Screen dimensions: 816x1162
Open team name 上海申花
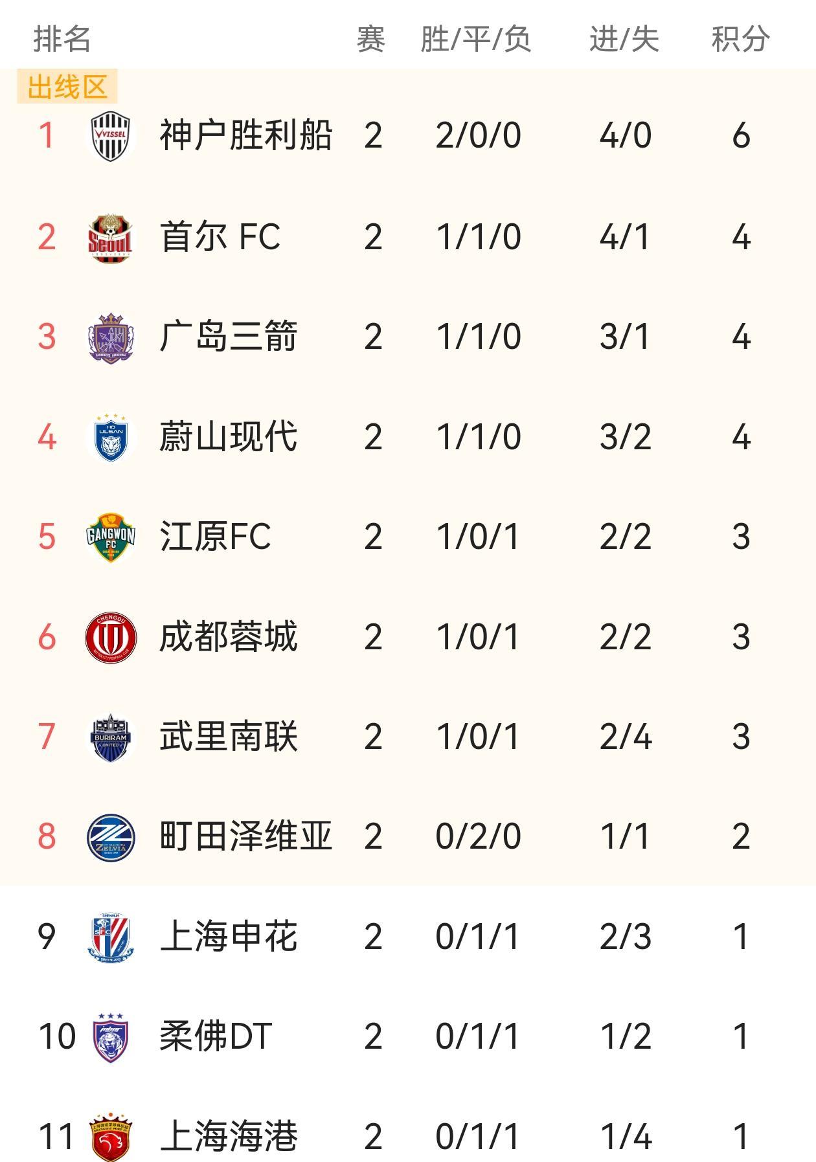[x=229, y=937]
